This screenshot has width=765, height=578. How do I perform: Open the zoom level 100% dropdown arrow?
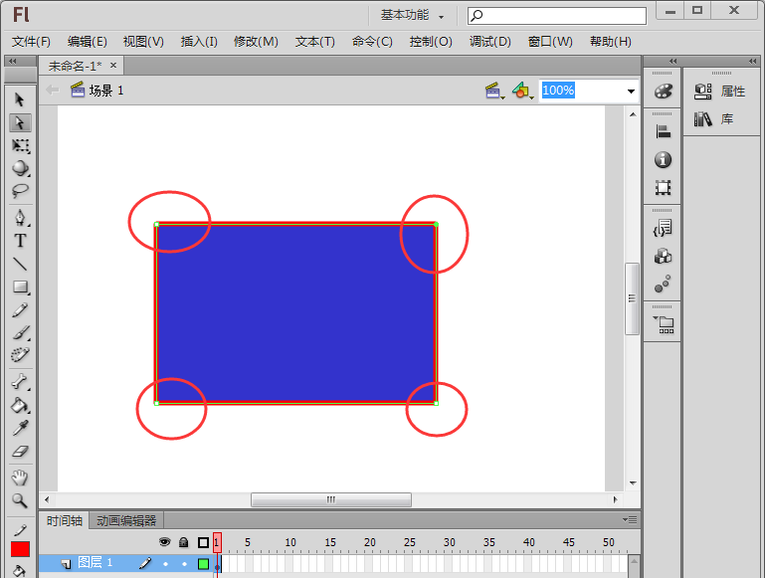click(x=631, y=92)
